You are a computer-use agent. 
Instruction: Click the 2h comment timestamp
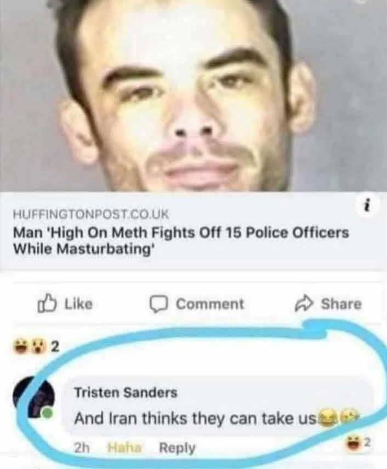pos(82,448)
